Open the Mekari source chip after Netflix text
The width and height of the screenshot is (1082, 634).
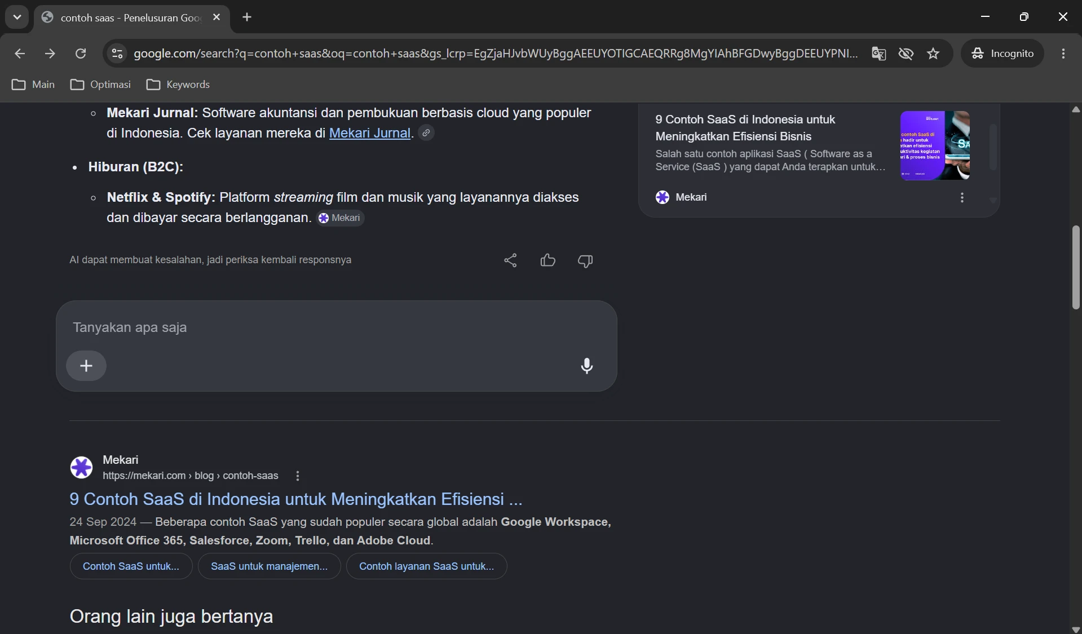pos(340,218)
